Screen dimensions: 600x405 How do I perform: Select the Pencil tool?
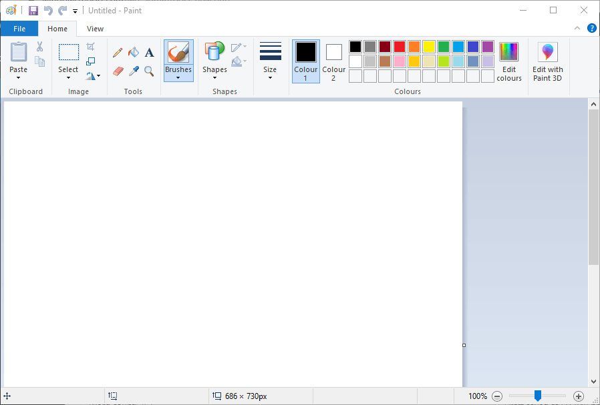118,52
